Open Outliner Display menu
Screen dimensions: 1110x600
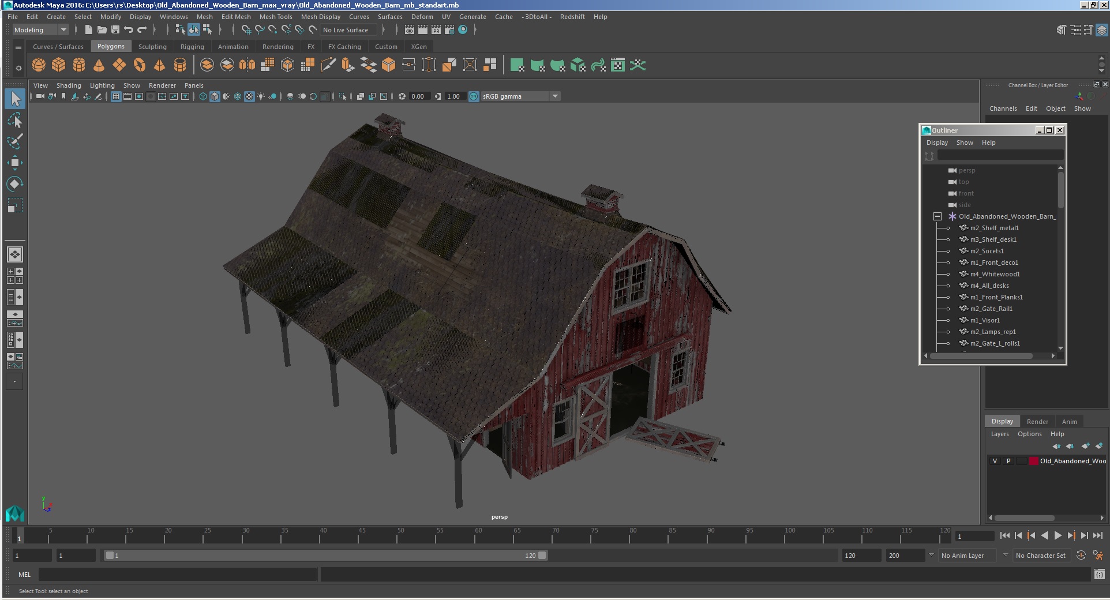(937, 142)
